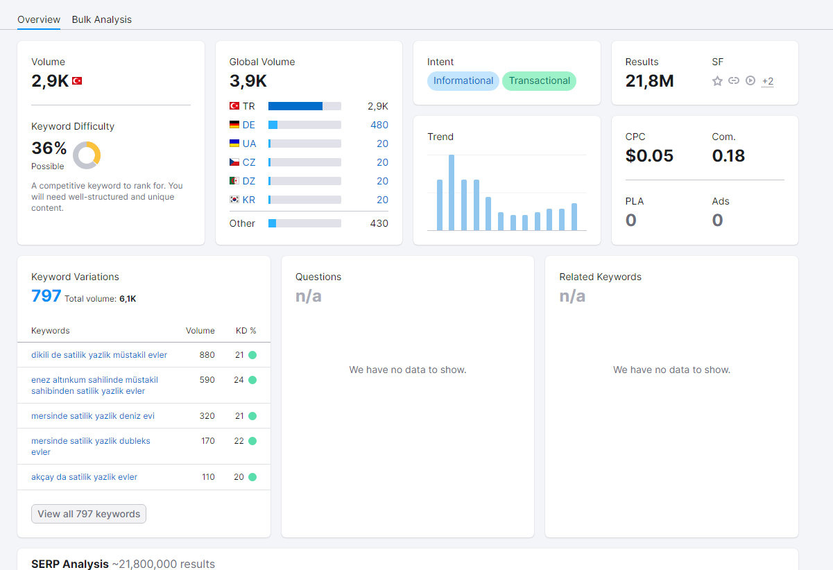Click the TR volume bar in Global Volume
Viewport: 833px width, 570px height.
pos(304,106)
